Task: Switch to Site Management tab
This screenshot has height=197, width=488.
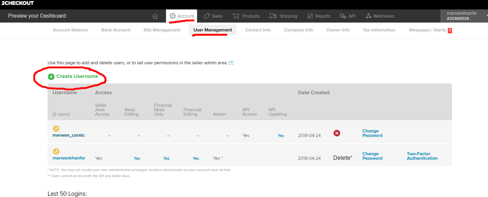Action: 162,30
